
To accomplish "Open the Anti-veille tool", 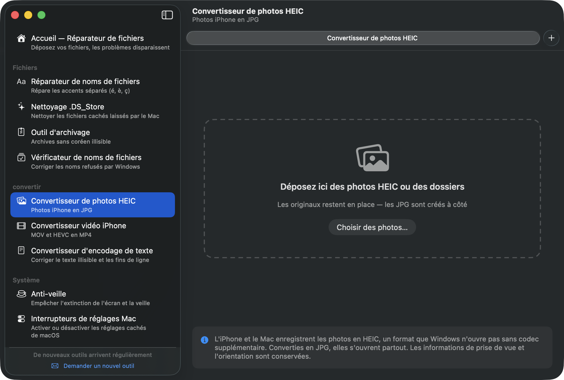I will click(93, 298).
